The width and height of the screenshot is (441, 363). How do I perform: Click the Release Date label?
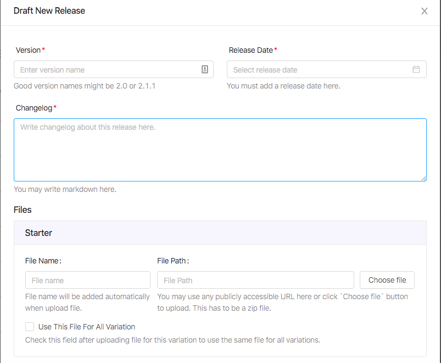tap(250, 50)
